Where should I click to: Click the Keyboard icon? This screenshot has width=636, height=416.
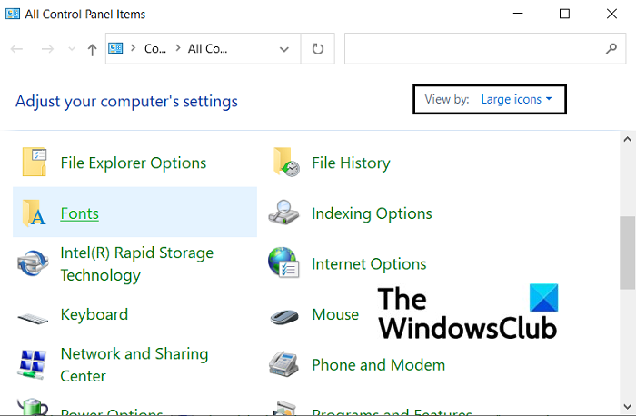point(35,315)
